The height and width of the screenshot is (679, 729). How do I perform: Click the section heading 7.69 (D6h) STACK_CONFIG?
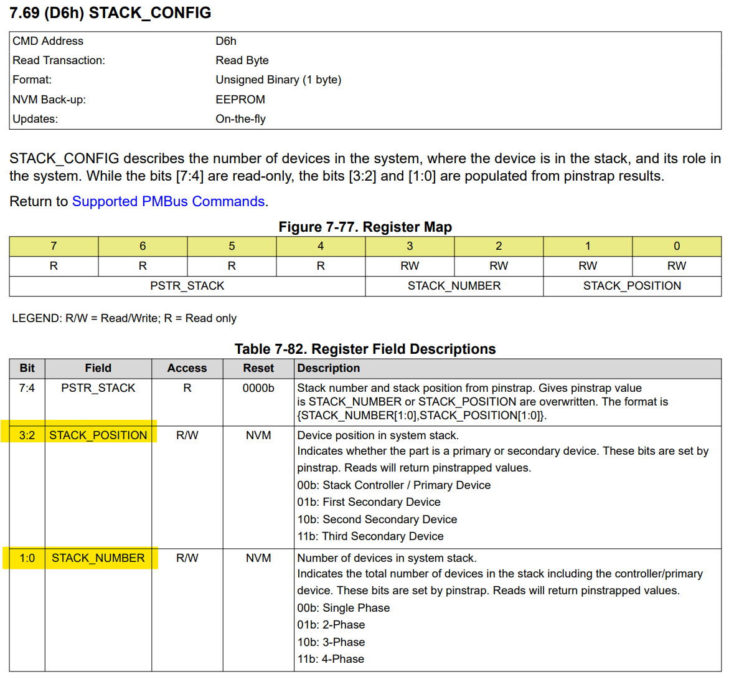coord(110,13)
